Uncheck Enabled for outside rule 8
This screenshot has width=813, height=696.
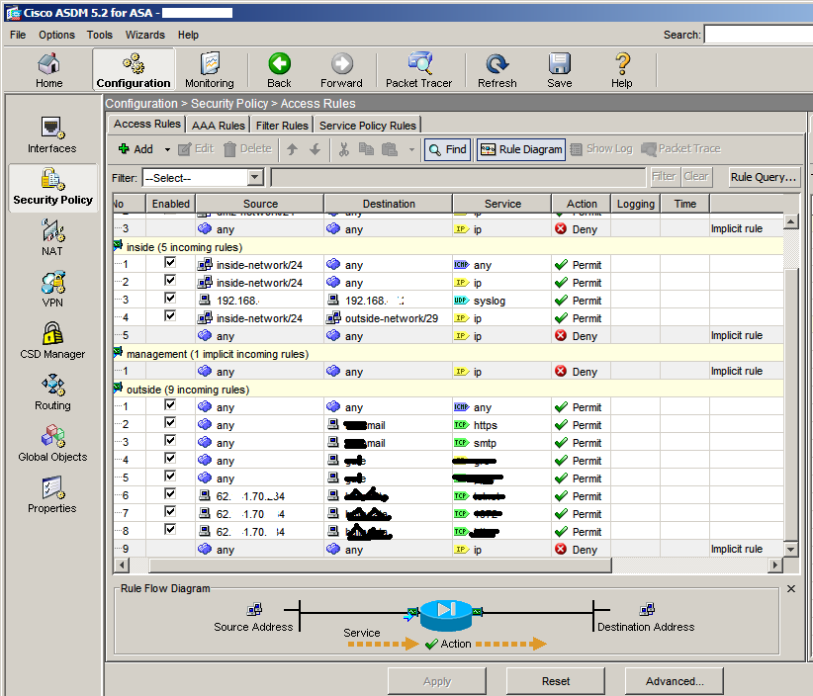pos(170,529)
